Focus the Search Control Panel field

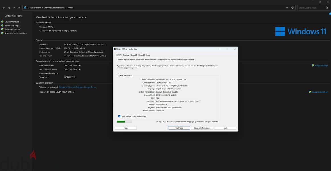[311, 8]
